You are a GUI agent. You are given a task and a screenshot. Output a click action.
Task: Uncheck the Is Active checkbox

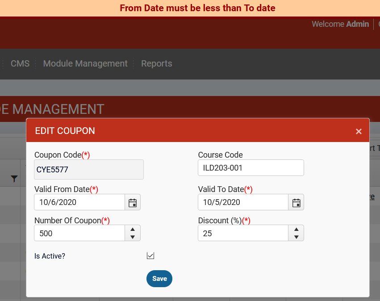(150, 256)
